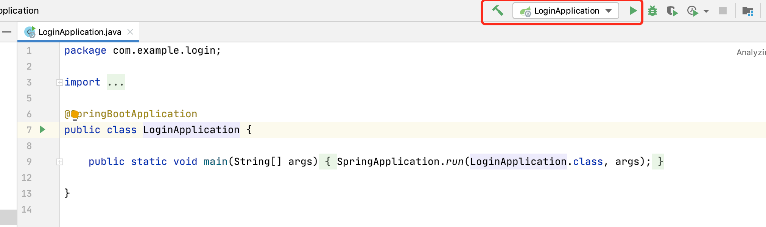Screen dimensions: 766x227
Task: Open the LoginApplication run configuration dropdown
Action: (566, 11)
